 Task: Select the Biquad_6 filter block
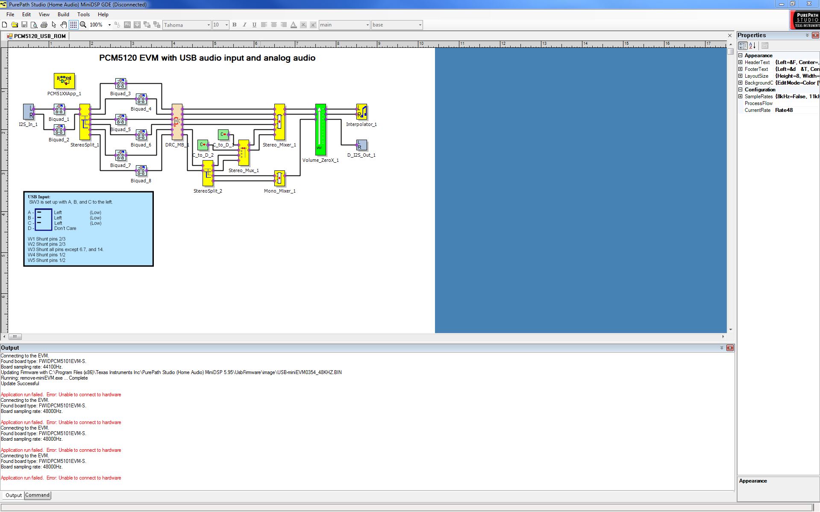141,135
